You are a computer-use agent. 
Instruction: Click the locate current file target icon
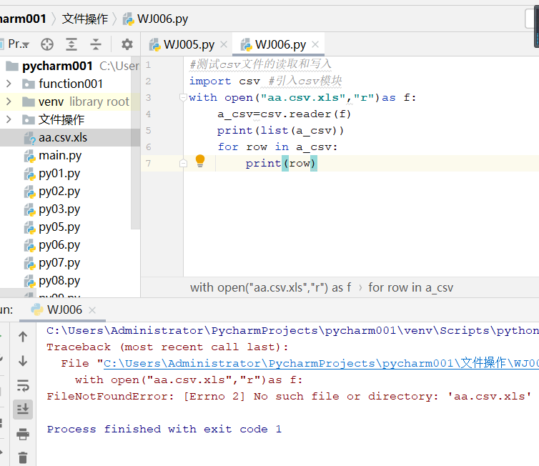point(47,44)
